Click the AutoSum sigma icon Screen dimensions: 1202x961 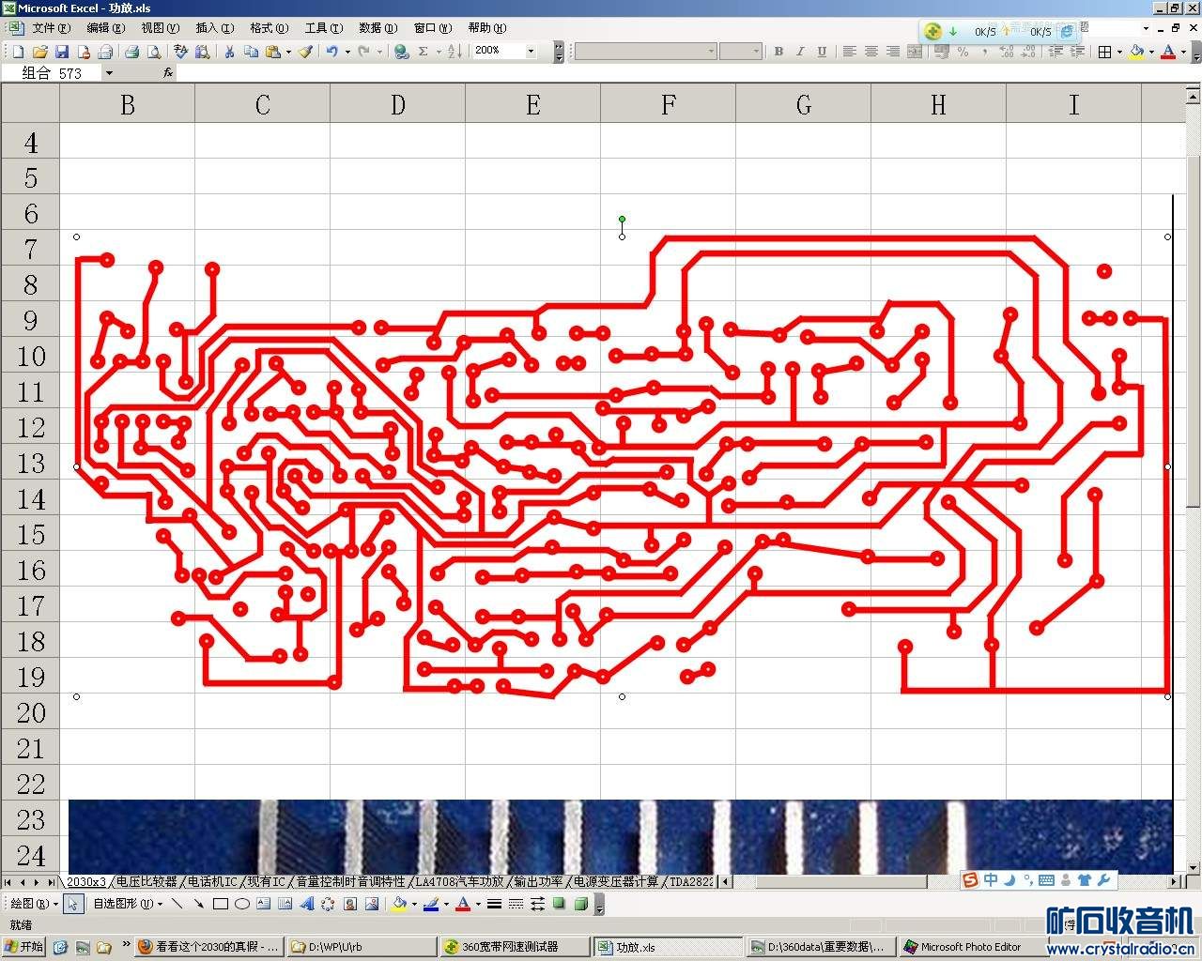tap(424, 52)
